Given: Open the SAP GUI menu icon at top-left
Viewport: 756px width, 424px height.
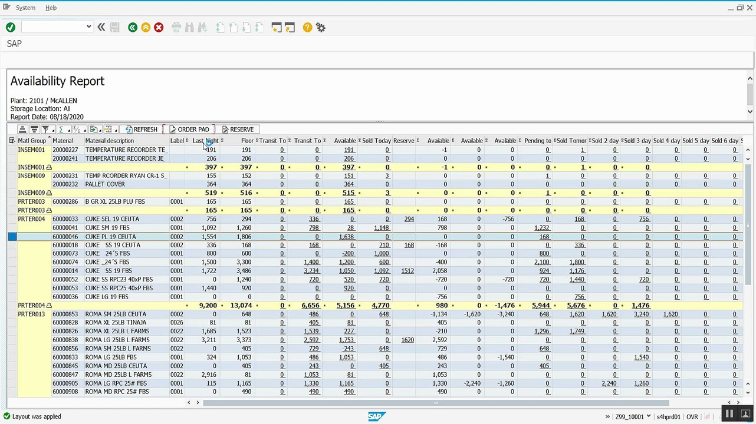Looking at the screenshot, I should tap(6, 7).
